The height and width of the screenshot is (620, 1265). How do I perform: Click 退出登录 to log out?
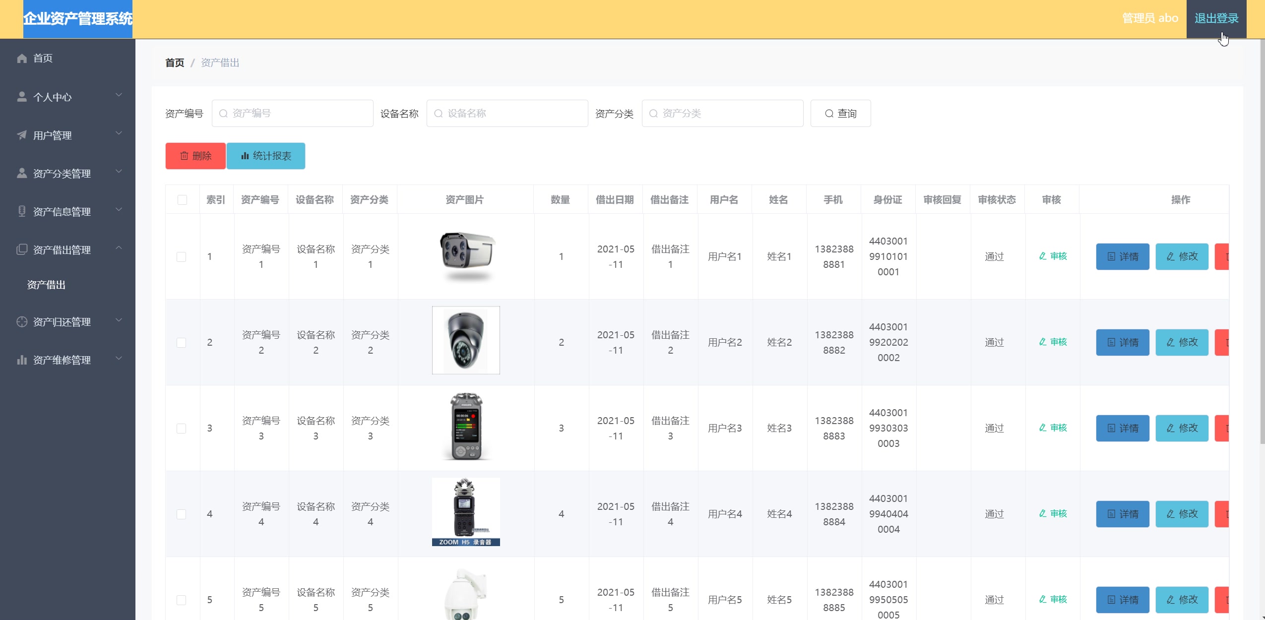pos(1216,19)
